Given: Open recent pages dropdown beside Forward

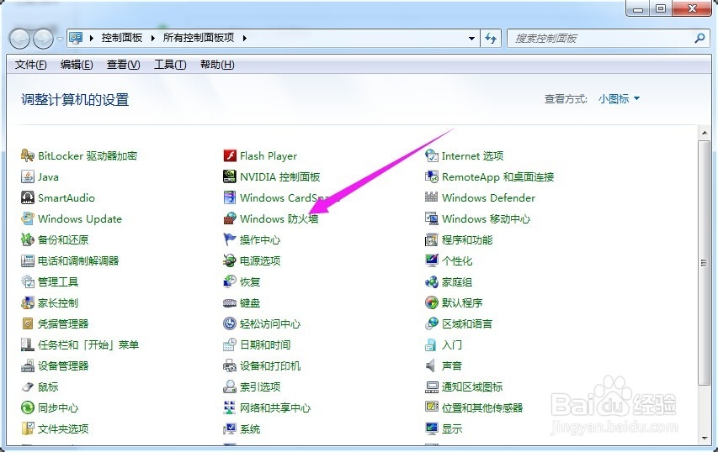Looking at the screenshot, I should point(60,39).
